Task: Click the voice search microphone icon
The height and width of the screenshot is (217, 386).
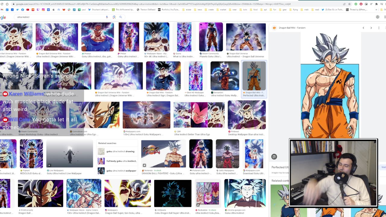Action: (x=107, y=17)
